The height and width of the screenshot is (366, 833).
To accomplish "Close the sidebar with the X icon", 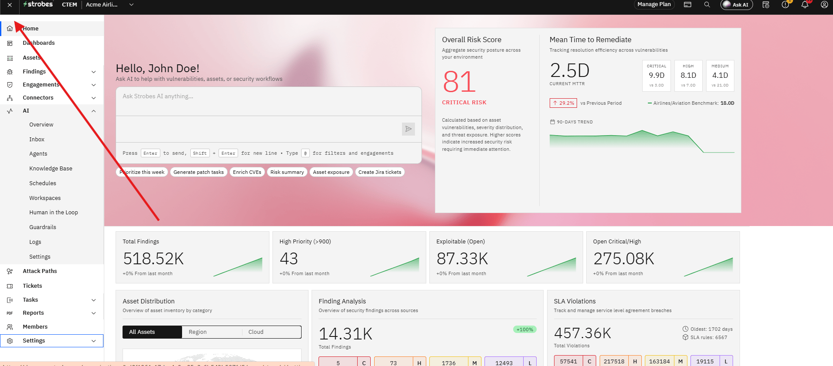I will [x=10, y=5].
